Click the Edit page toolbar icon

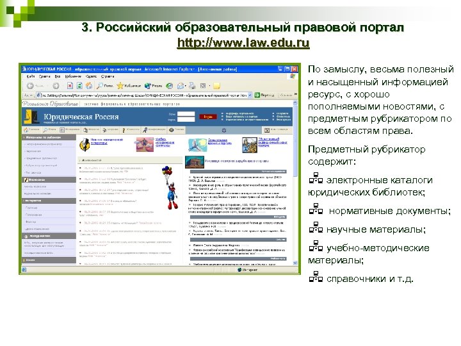[x=203, y=86]
